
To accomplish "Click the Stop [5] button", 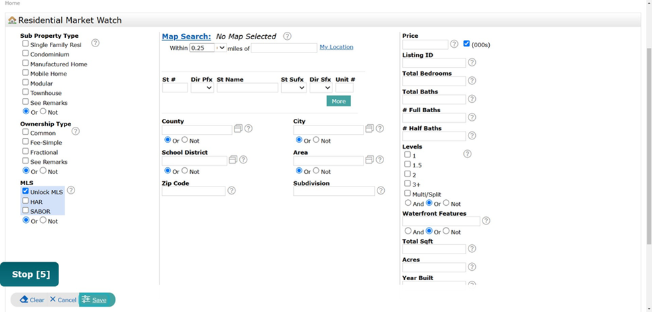I will point(29,274).
